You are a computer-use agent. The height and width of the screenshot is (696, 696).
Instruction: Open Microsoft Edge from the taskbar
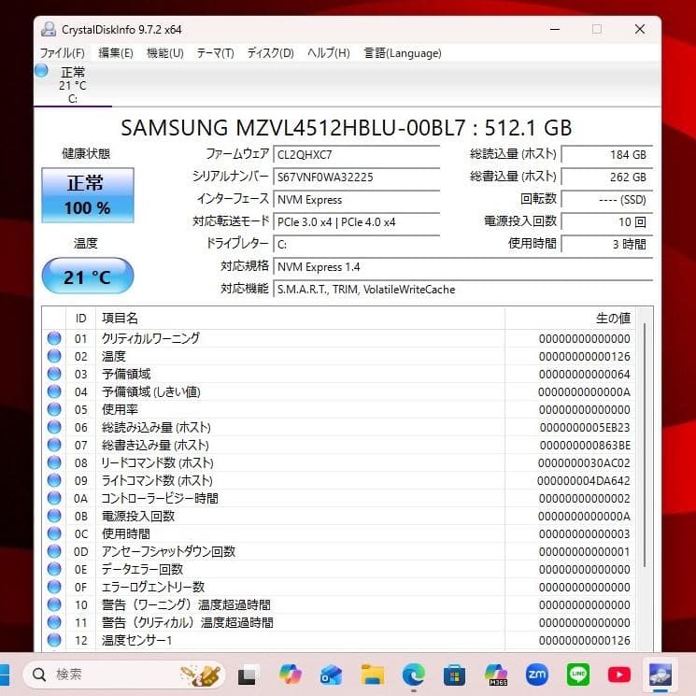click(x=413, y=675)
